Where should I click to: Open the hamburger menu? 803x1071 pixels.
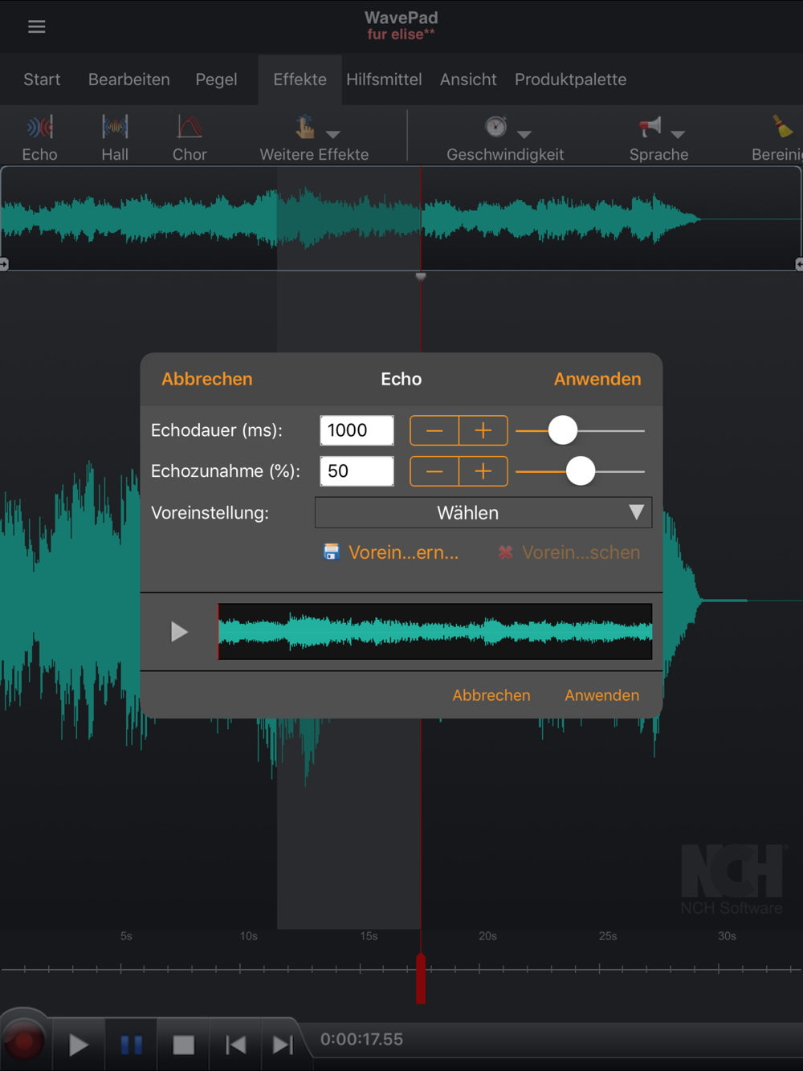point(36,26)
